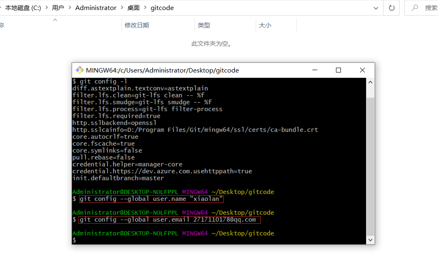The height and width of the screenshot is (260, 438).
Task: Click the user.name "xiaolan" command
Action: pyautogui.click(x=151, y=199)
